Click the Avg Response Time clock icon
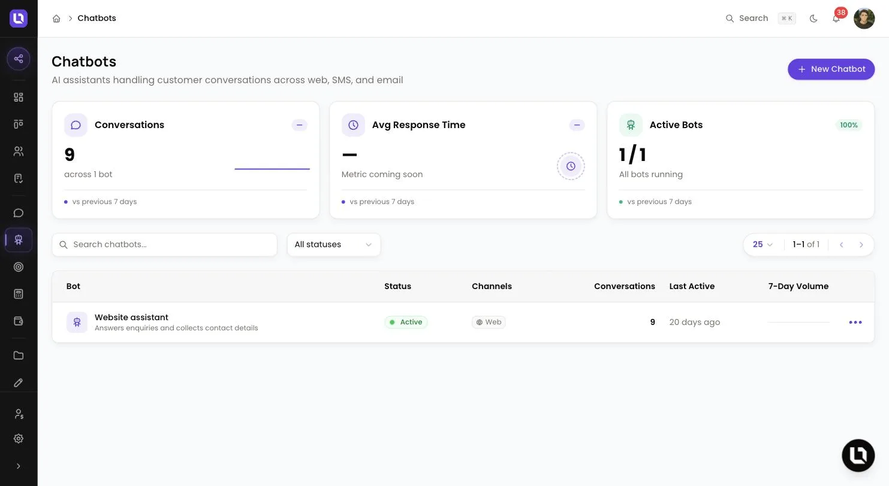Image resolution: width=889 pixels, height=486 pixels. tap(353, 125)
